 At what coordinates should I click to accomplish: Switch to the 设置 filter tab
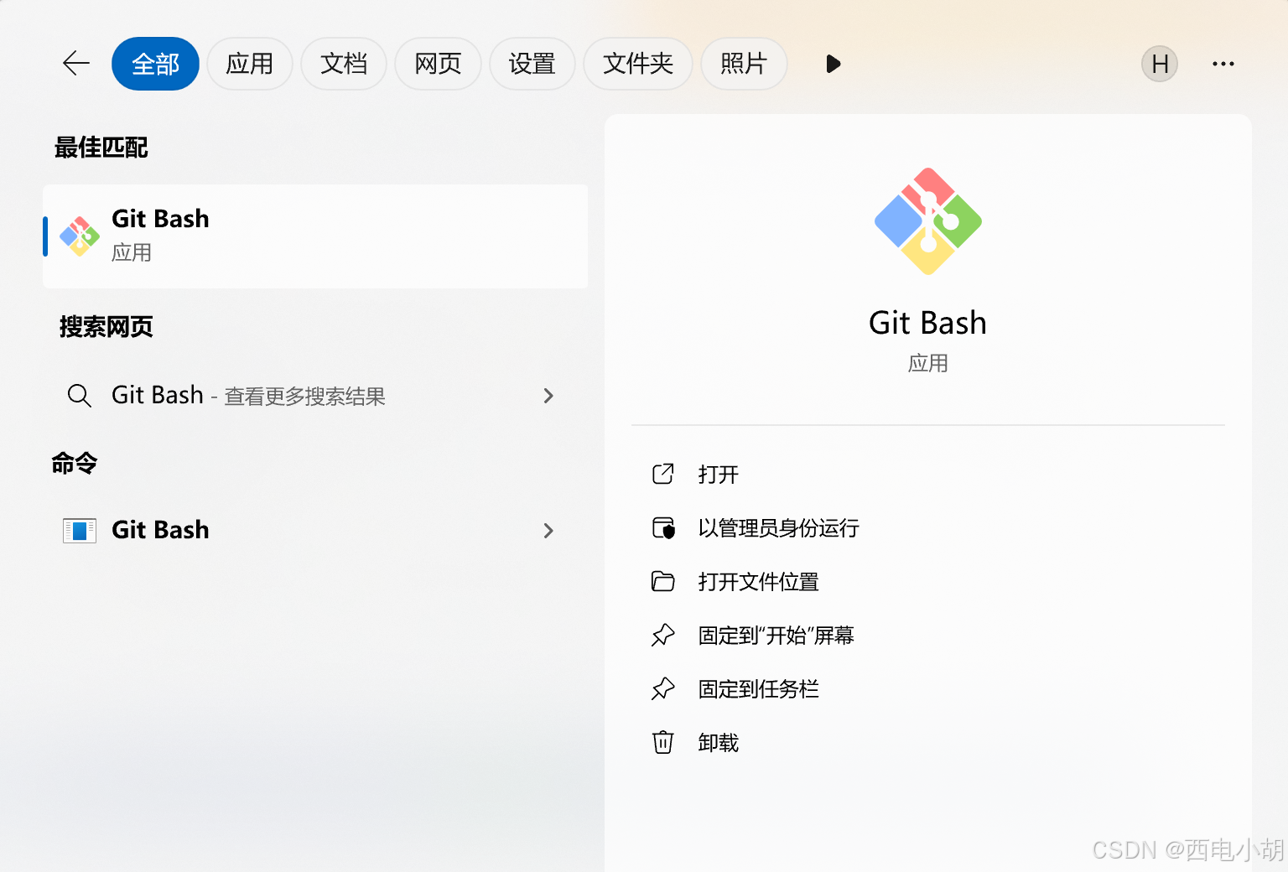coord(532,64)
